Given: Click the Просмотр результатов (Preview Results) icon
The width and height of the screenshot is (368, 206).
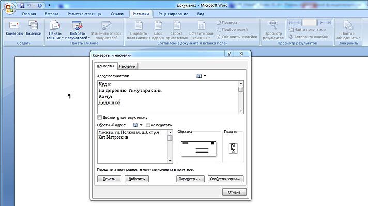Looking at the screenshot, I should coord(272,28).
